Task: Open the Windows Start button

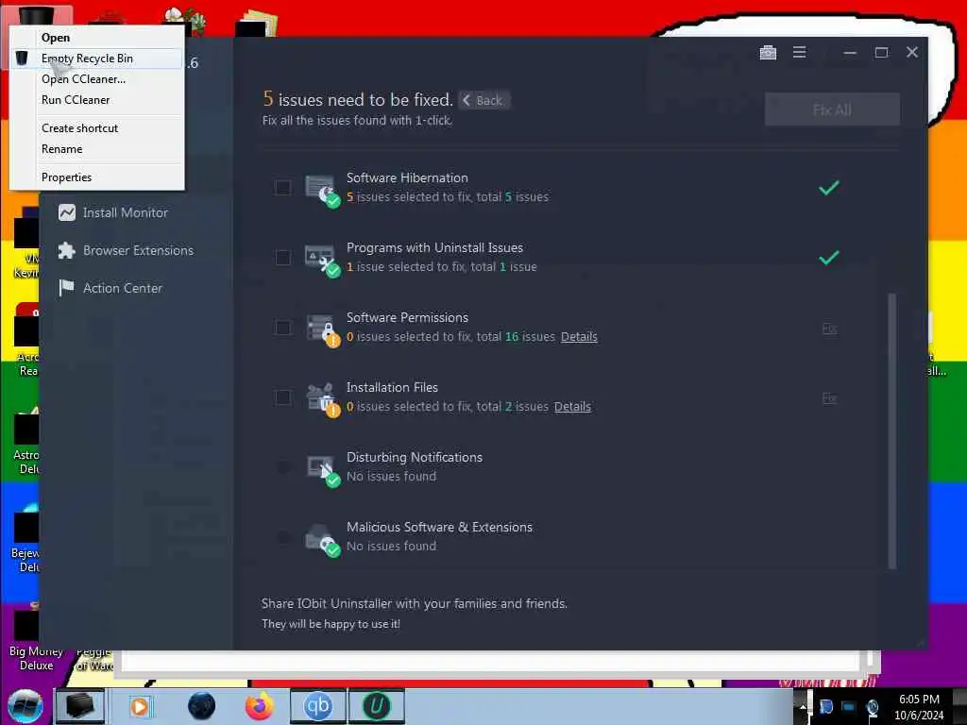Action: point(25,705)
